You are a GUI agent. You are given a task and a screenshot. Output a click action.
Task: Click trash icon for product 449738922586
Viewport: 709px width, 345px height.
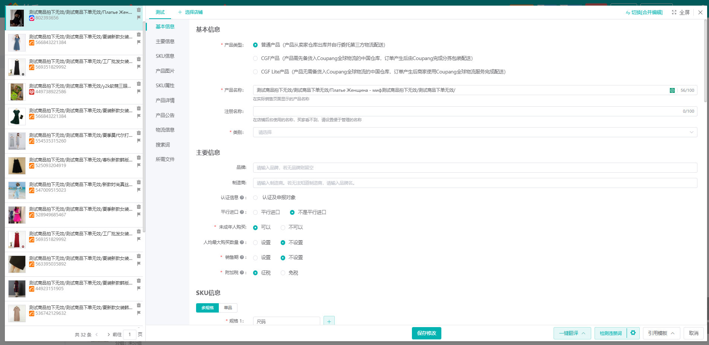[x=139, y=84]
